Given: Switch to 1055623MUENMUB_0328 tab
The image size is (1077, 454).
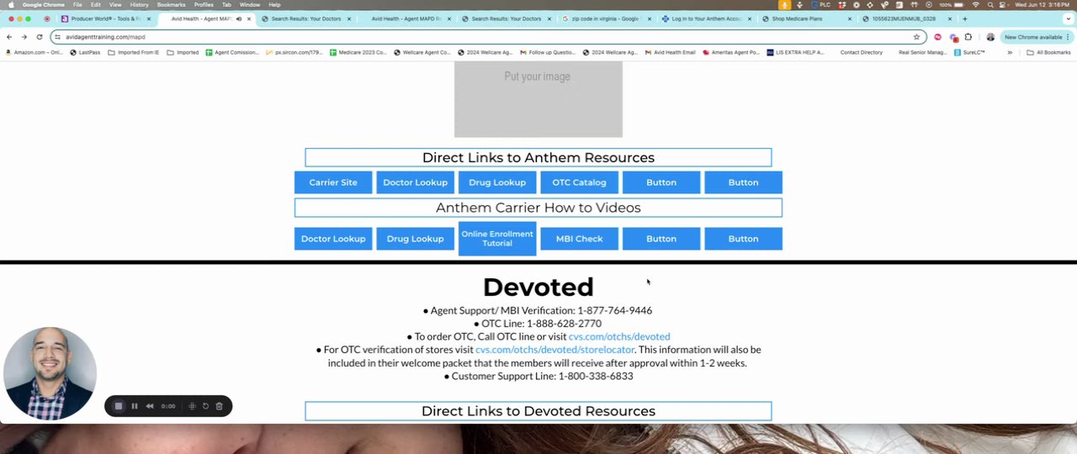Looking at the screenshot, I should (x=907, y=18).
